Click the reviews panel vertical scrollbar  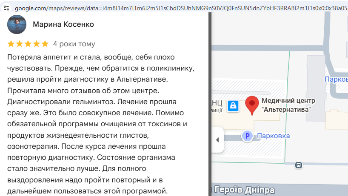point(210,104)
